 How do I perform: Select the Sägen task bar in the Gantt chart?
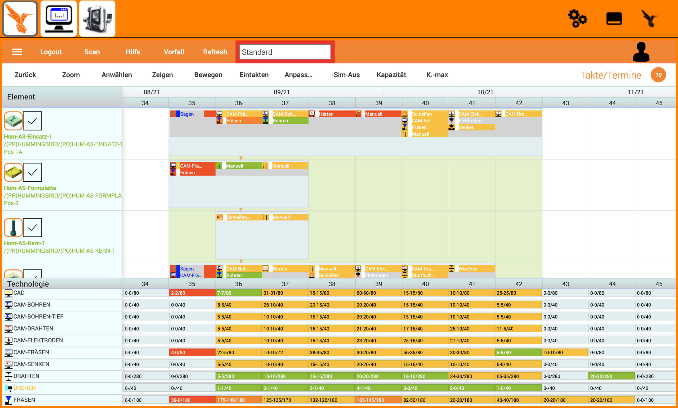pos(186,113)
